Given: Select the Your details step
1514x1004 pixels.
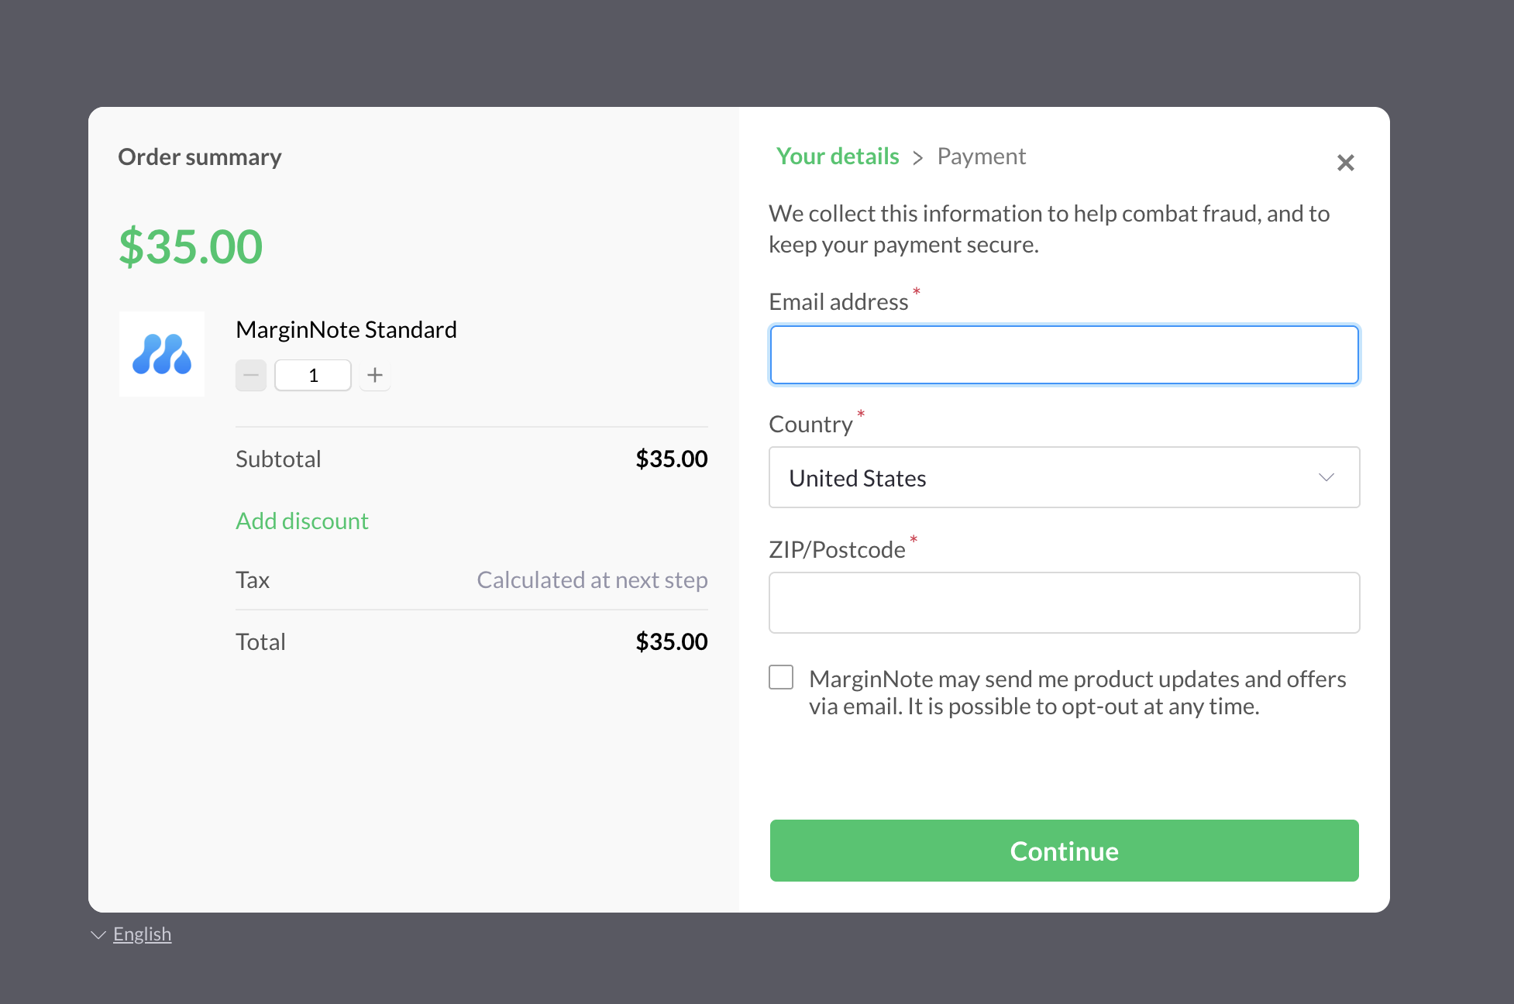Looking at the screenshot, I should (x=838, y=156).
